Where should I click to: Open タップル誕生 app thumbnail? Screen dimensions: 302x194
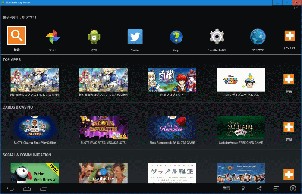point(172,173)
